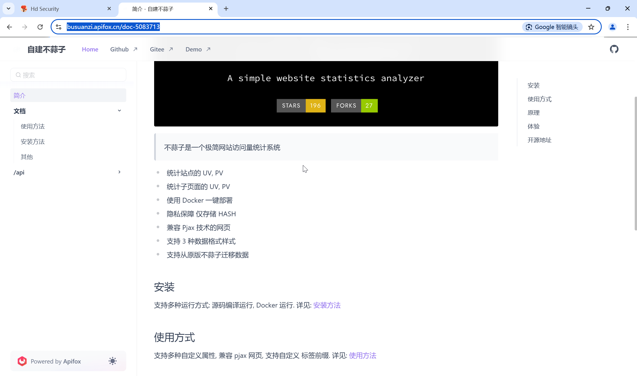This screenshot has height=376, width=637.
Task: Close the 简介 - 自建不蒜子 tab
Action: coord(211,9)
